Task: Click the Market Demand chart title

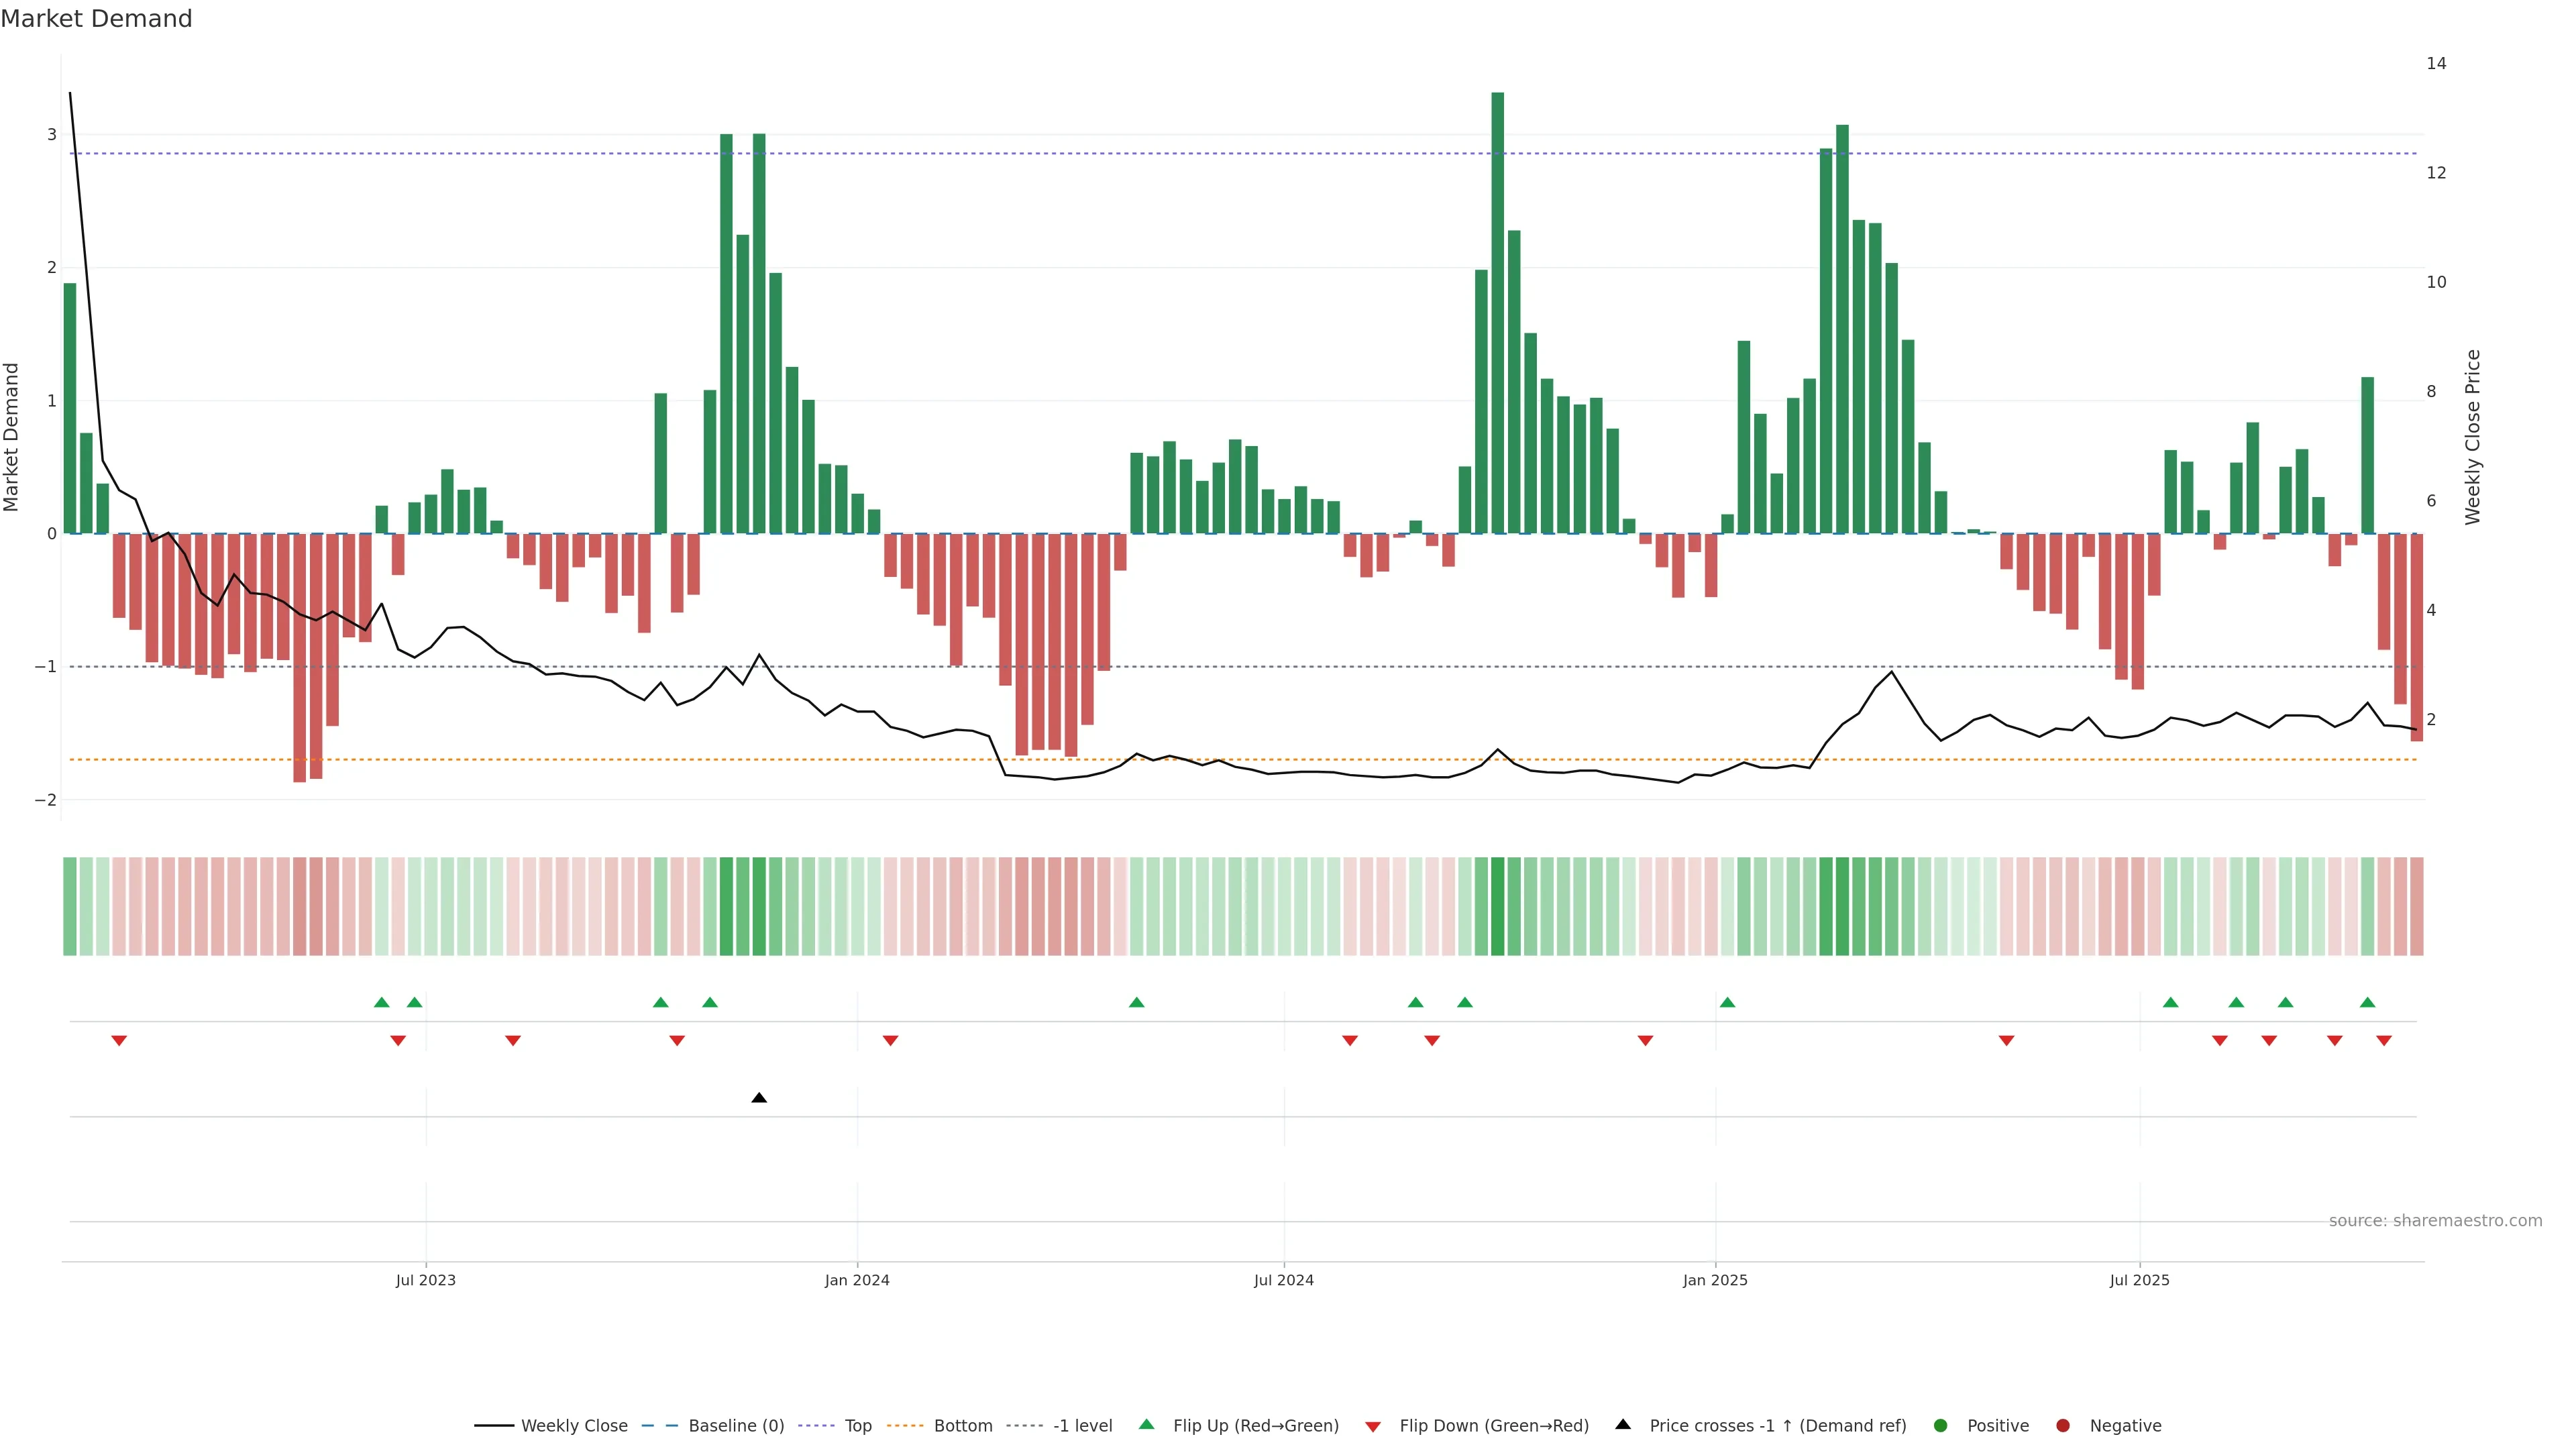Action: click(x=96, y=19)
